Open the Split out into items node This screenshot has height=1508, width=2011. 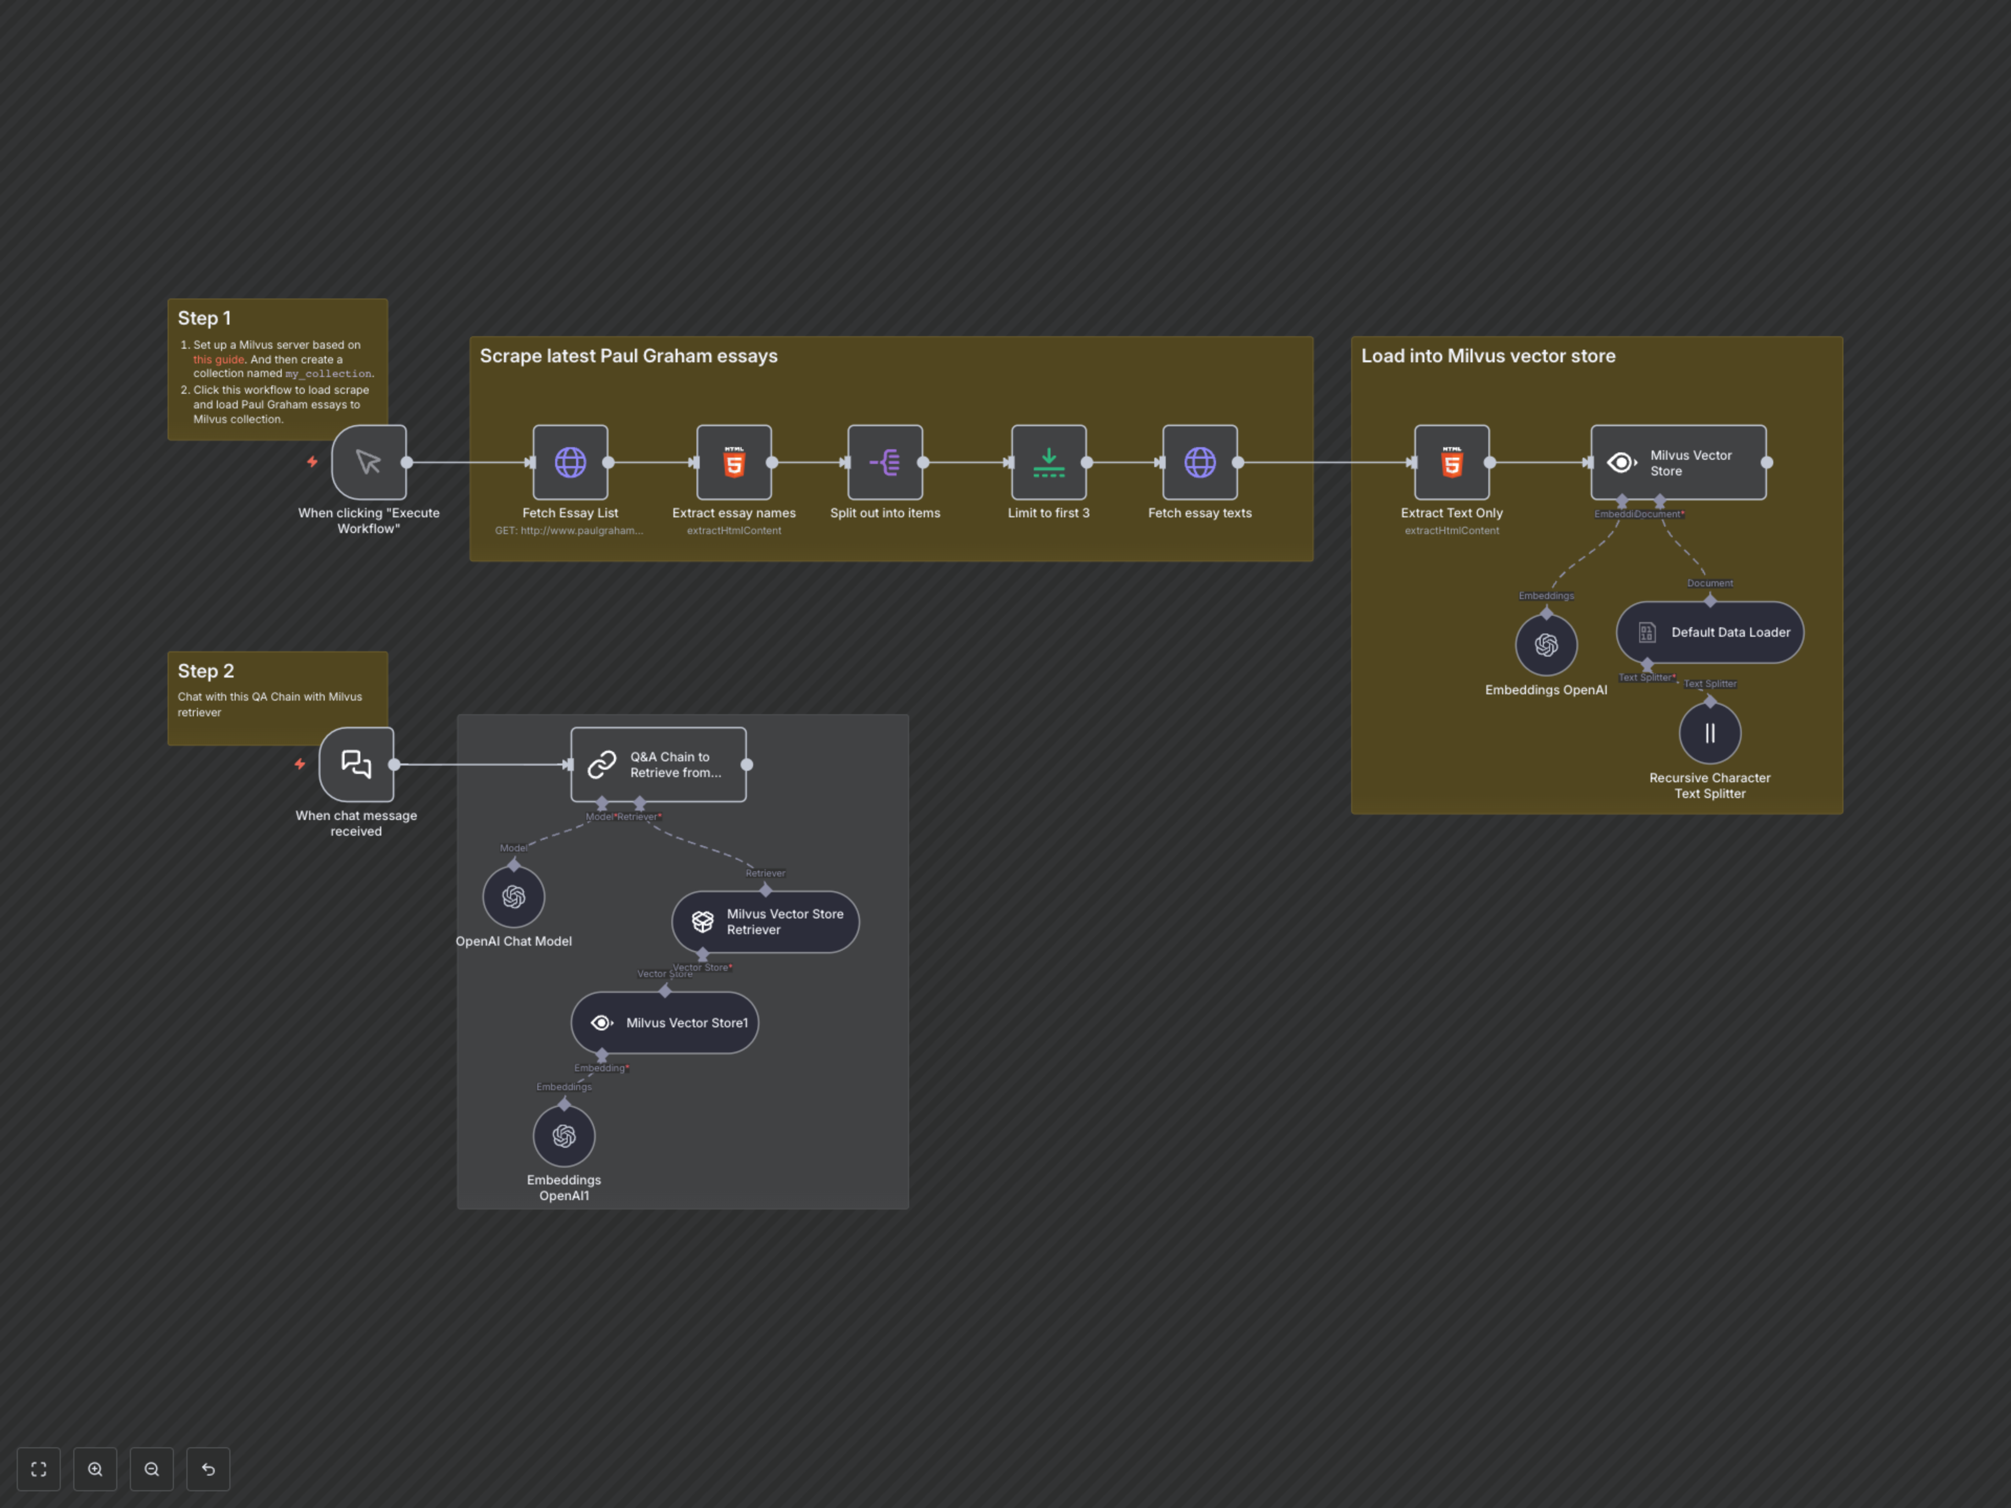885,462
